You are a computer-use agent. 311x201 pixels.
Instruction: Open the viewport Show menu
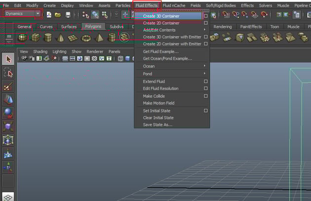(x=77, y=51)
